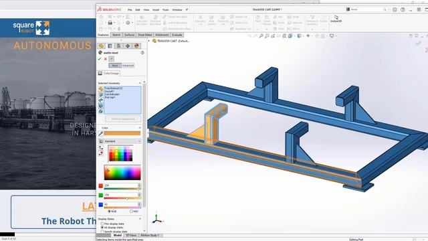The image size is (428, 241).
Task: Click the SolidWorks logo
Action: point(109,9)
